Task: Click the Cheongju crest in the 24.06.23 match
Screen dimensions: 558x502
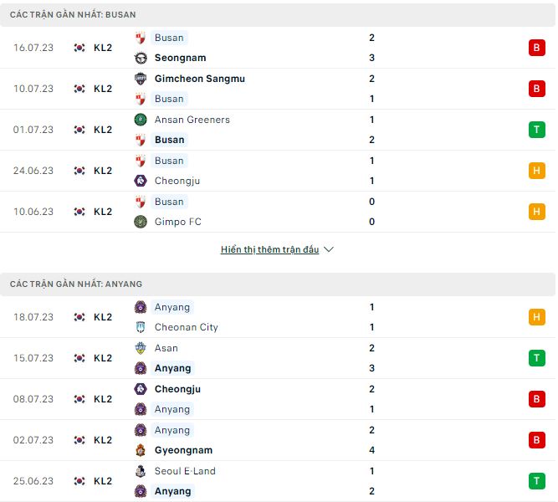Action: coord(141,181)
